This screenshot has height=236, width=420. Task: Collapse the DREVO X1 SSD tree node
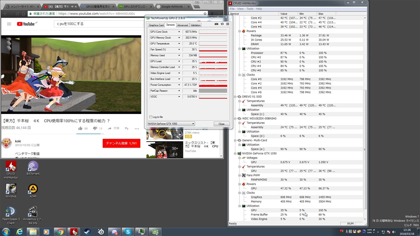tap(235, 97)
